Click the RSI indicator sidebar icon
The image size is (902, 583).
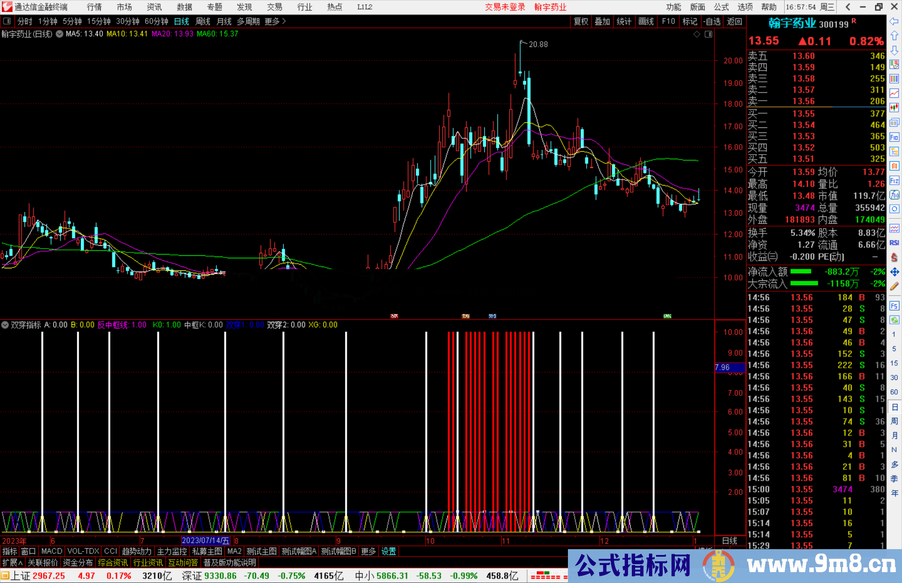[x=894, y=243]
